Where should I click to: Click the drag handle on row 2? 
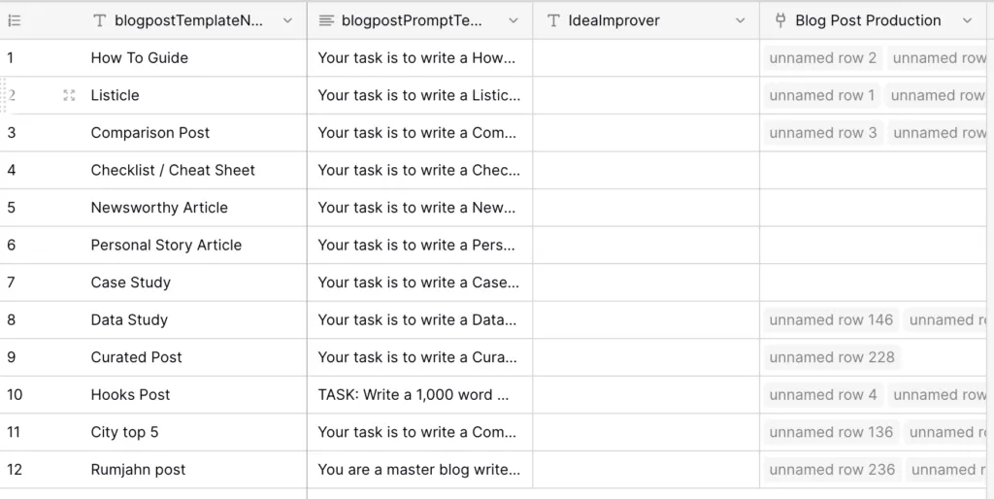tap(3, 95)
